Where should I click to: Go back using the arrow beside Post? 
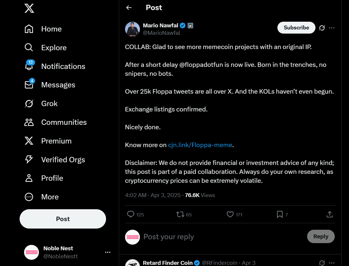coord(129,7)
